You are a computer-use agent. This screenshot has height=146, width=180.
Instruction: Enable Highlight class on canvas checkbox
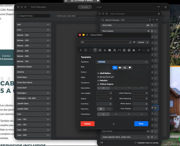[x=135, y=142]
